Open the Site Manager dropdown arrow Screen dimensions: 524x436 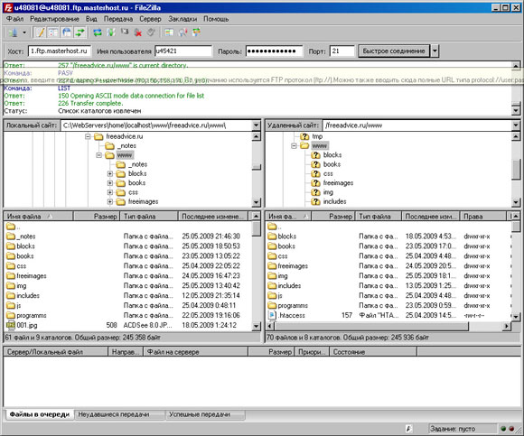tap(24, 32)
